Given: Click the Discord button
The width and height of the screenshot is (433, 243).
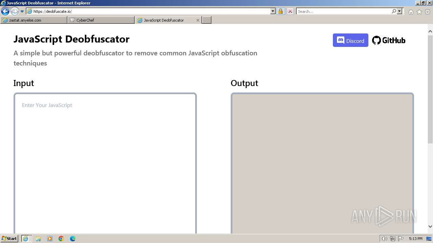Looking at the screenshot, I should pos(350,40).
